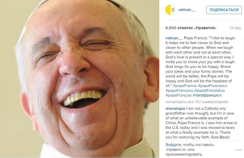
Task: Click the Pope Francis caption text
Action: [x=200, y=62]
